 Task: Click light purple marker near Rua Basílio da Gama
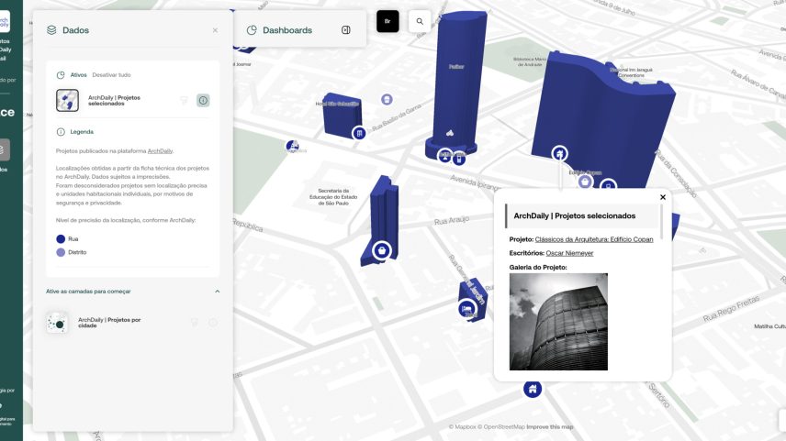point(387,100)
